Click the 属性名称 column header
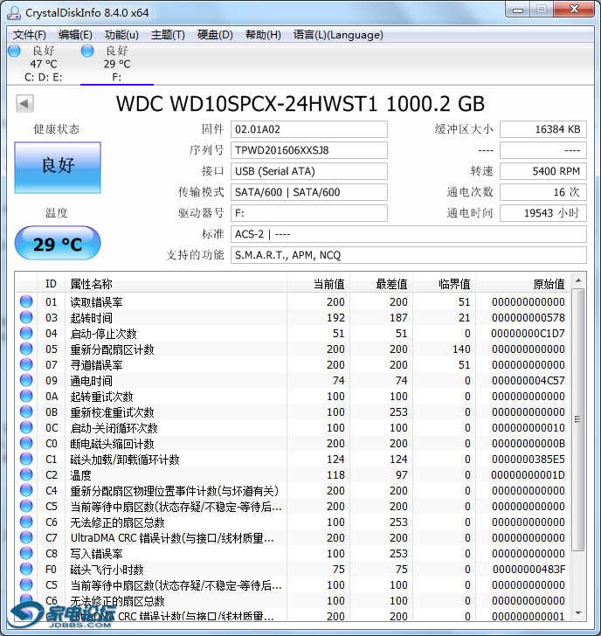601x636 pixels. [176, 284]
